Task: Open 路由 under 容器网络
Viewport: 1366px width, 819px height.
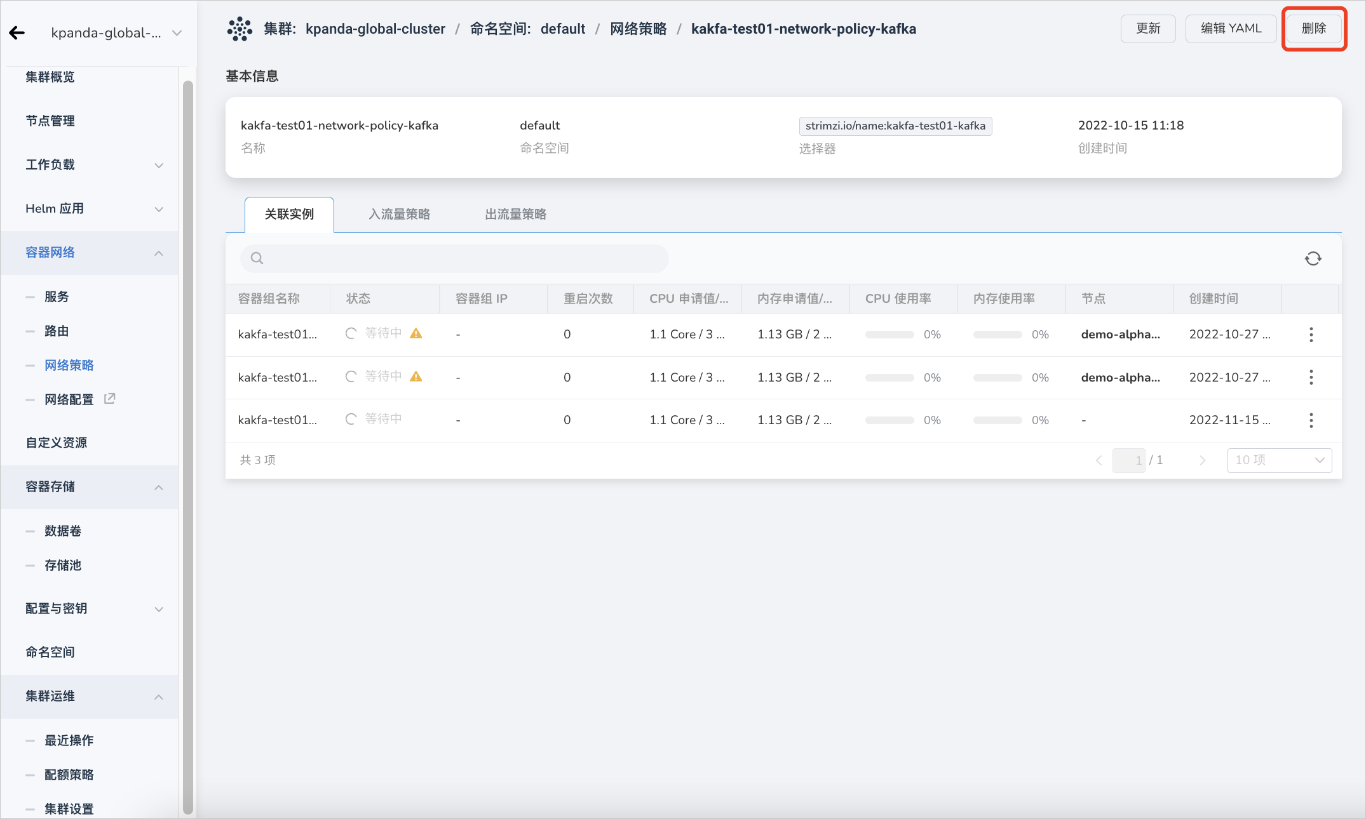Action: [x=57, y=331]
